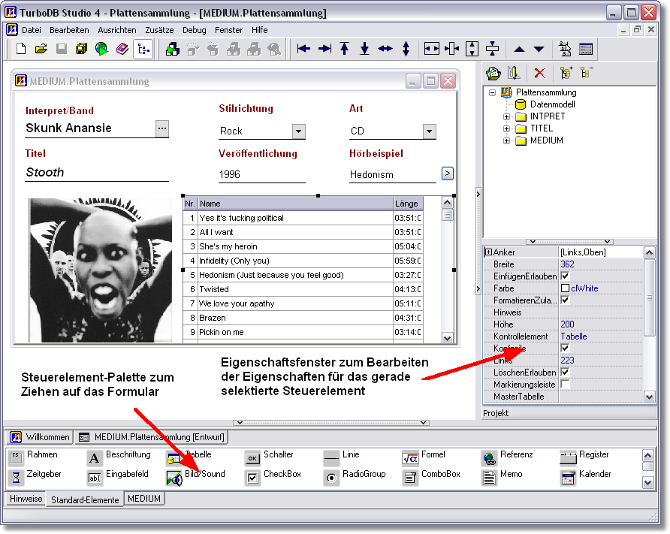Click the ruler and pencil design icon
Screen dimensions: 670x534
514,73
